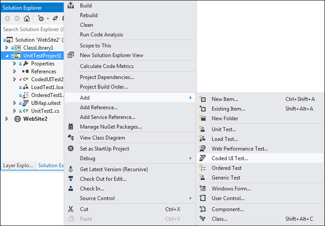Click the Home icon in Solution Explorer toolbar

[x=26, y=18]
